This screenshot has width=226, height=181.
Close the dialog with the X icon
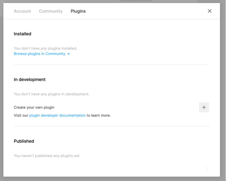(x=210, y=11)
